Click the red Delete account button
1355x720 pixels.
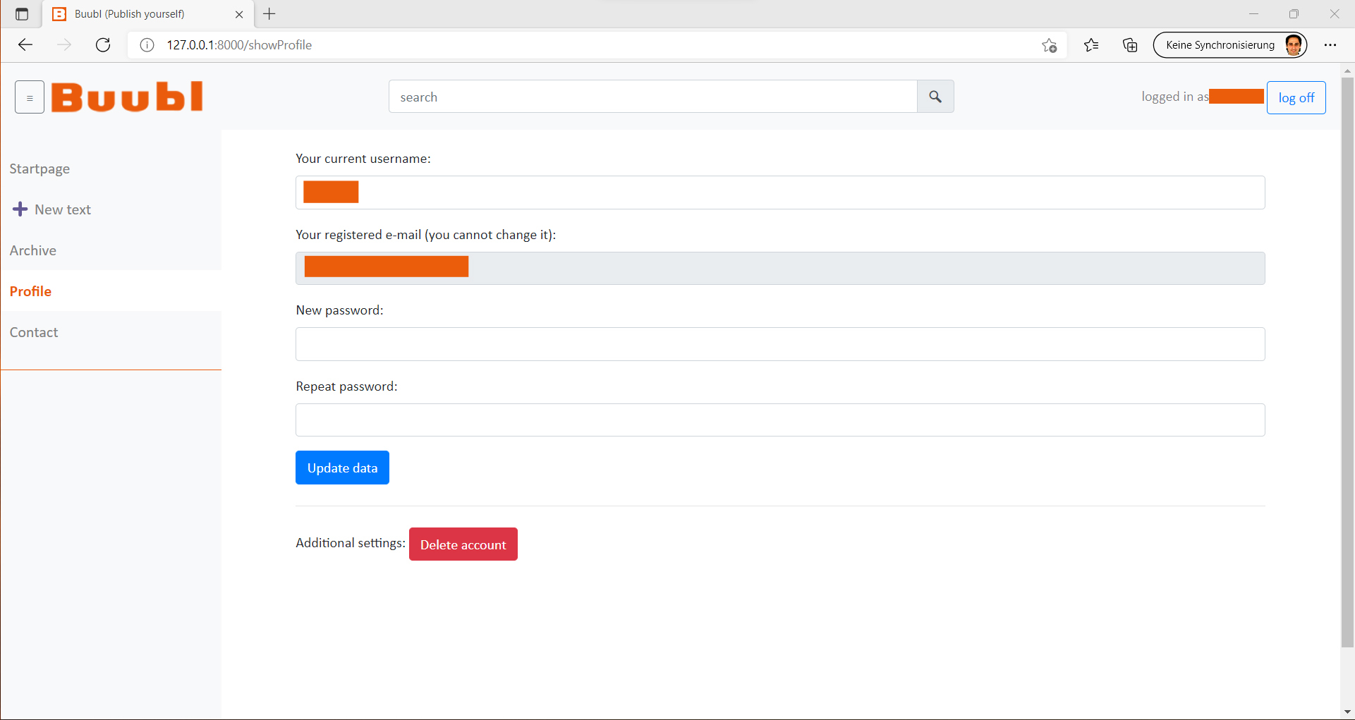(463, 544)
